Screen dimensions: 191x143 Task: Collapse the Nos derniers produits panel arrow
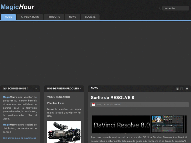(80, 89)
